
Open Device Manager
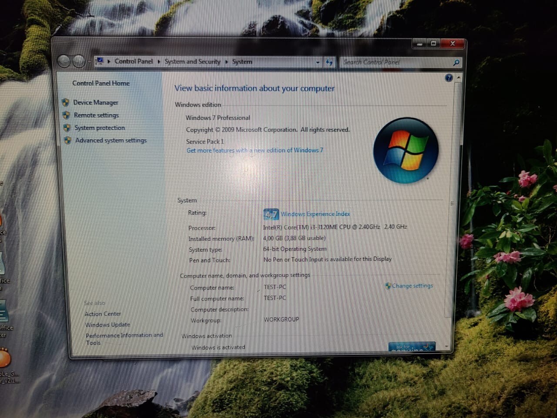coord(96,102)
